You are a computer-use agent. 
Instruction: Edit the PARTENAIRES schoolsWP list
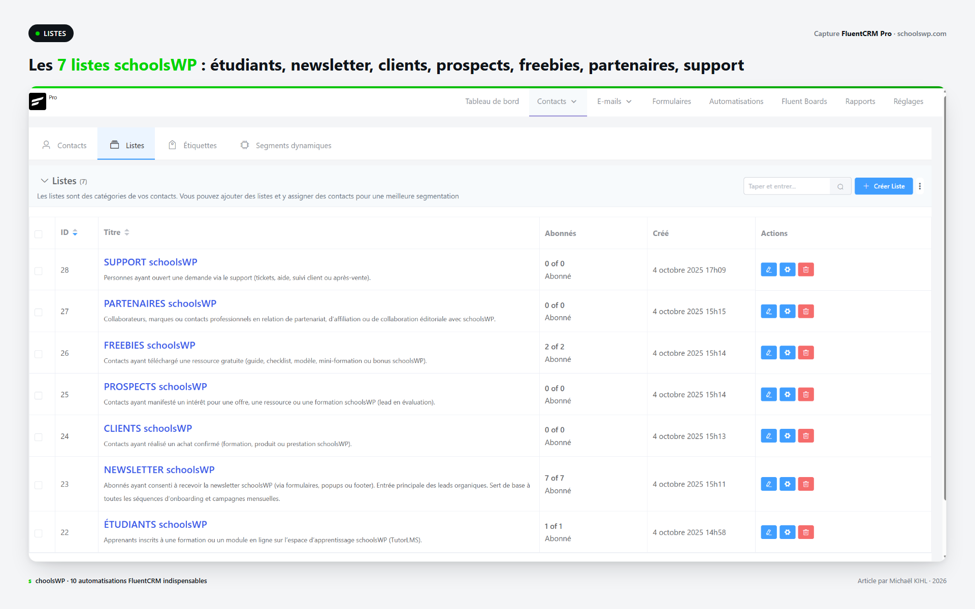click(x=769, y=311)
